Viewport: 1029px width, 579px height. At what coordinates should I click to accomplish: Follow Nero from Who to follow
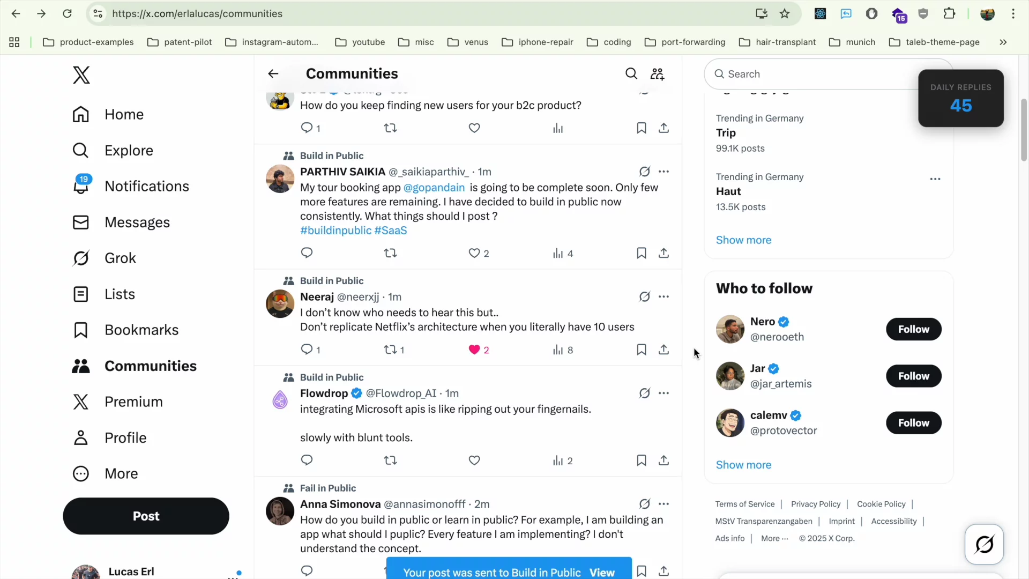point(913,329)
